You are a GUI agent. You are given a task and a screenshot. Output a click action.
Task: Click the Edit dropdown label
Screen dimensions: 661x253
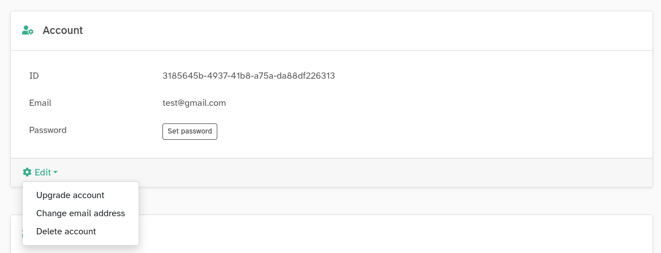(x=43, y=173)
